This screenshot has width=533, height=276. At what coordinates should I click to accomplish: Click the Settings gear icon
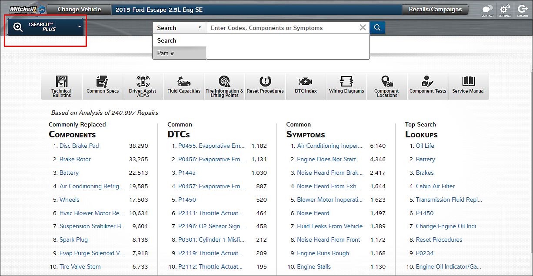[505, 10]
